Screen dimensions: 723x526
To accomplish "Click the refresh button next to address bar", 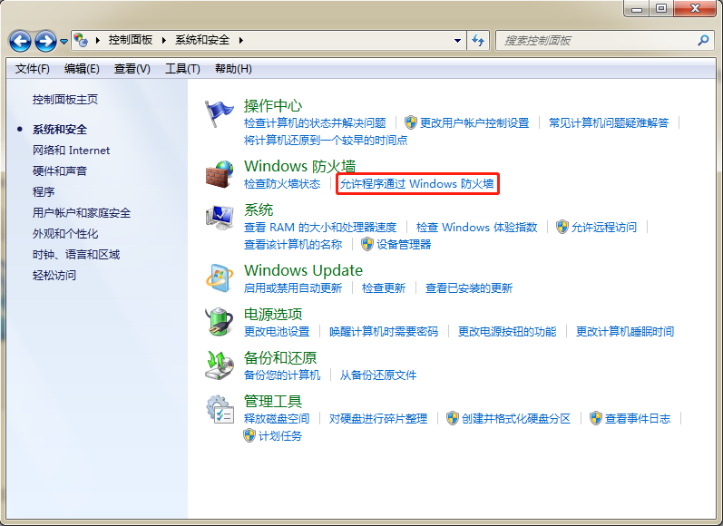I will 478,41.
